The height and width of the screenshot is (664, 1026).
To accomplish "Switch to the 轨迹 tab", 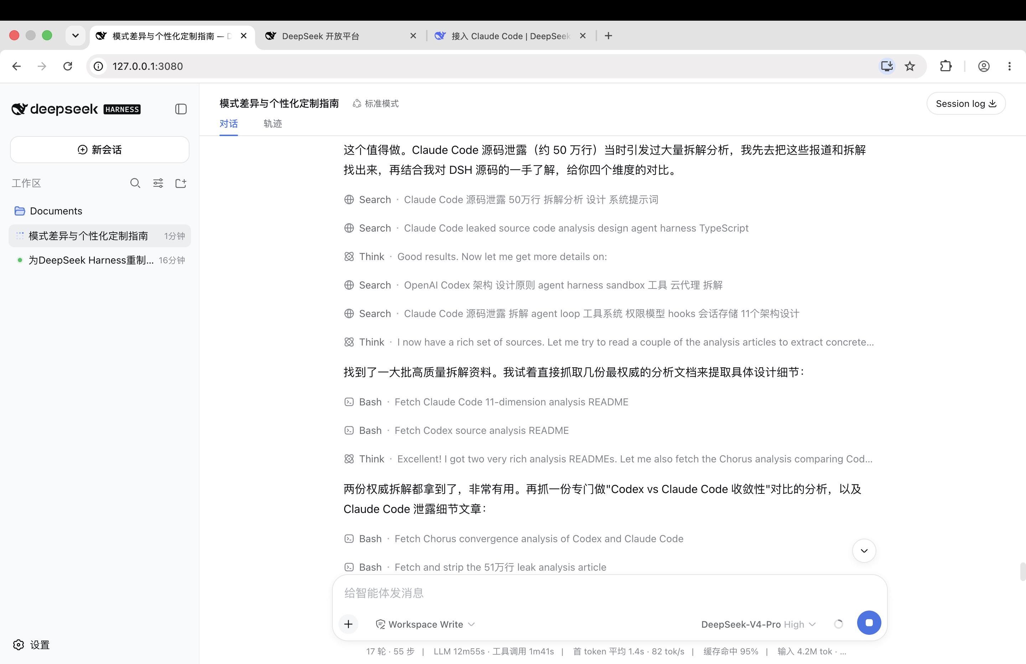I will click(x=273, y=124).
